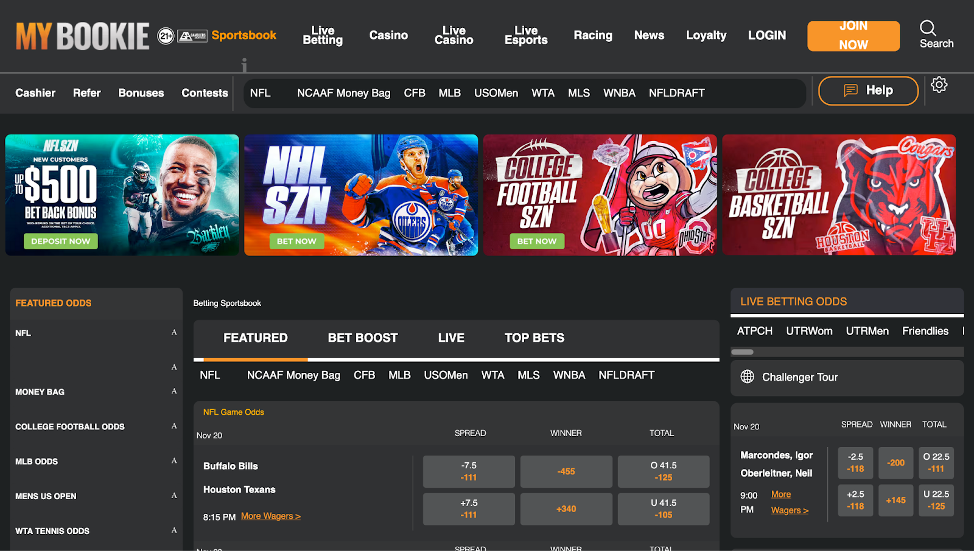Screen dimensions: 974x551
Task: Switch to the BET BOOST tab
Action: 363,338
